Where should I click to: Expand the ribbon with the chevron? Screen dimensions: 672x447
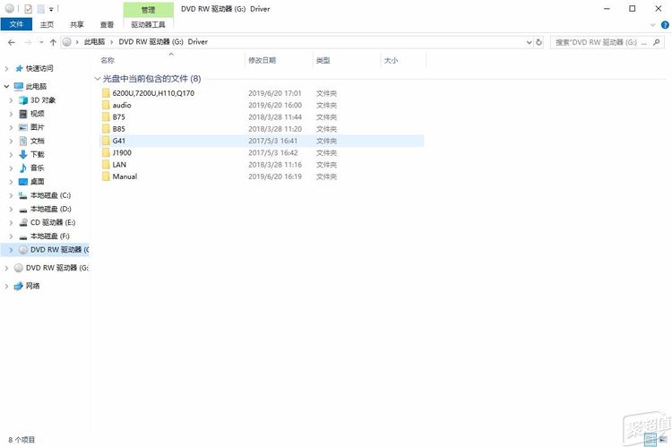(652, 25)
